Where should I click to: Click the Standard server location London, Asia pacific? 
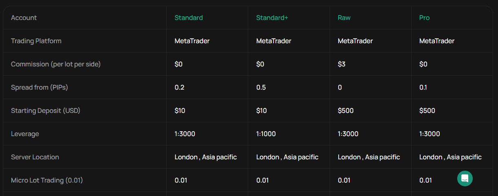click(x=206, y=157)
